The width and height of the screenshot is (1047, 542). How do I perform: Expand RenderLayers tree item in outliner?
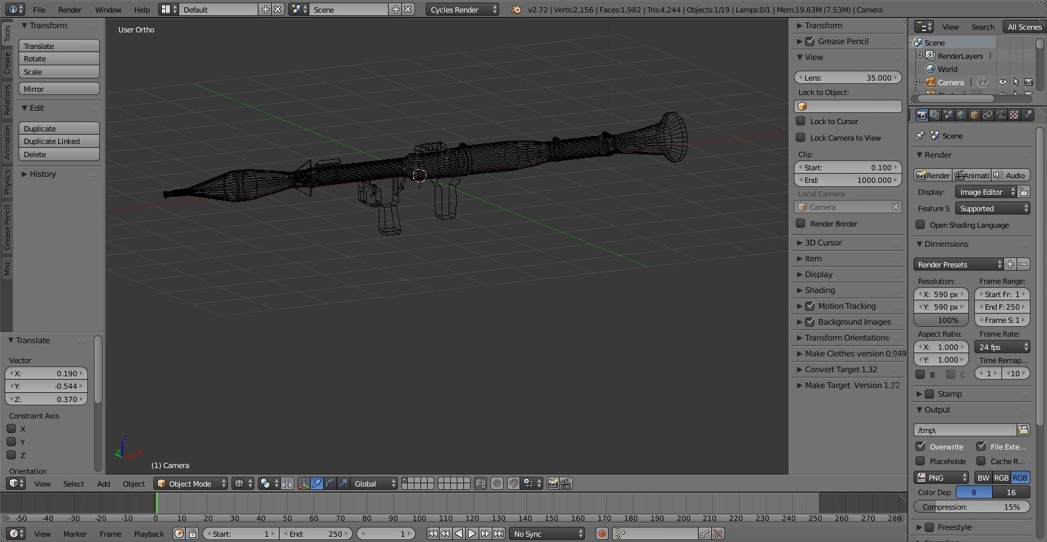[x=919, y=55]
